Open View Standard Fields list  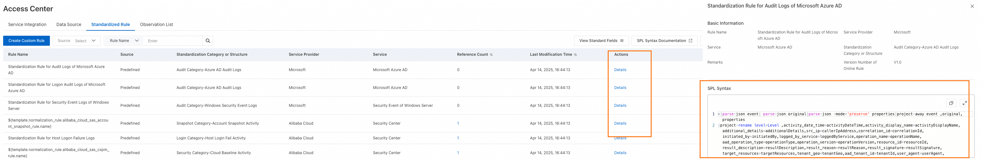click(601, 41)
